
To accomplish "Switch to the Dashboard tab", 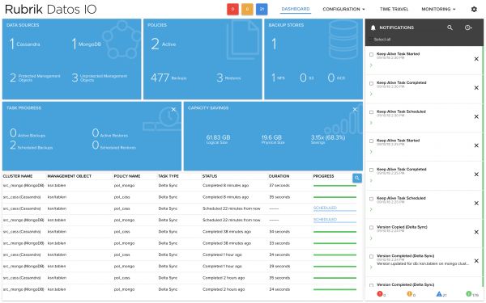I will pyautogui.click(x=296, y=9).
